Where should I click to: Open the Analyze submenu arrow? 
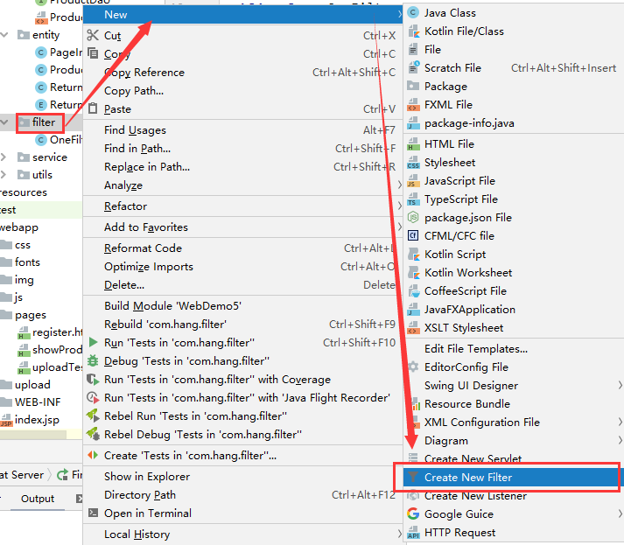tap(399, 185)
